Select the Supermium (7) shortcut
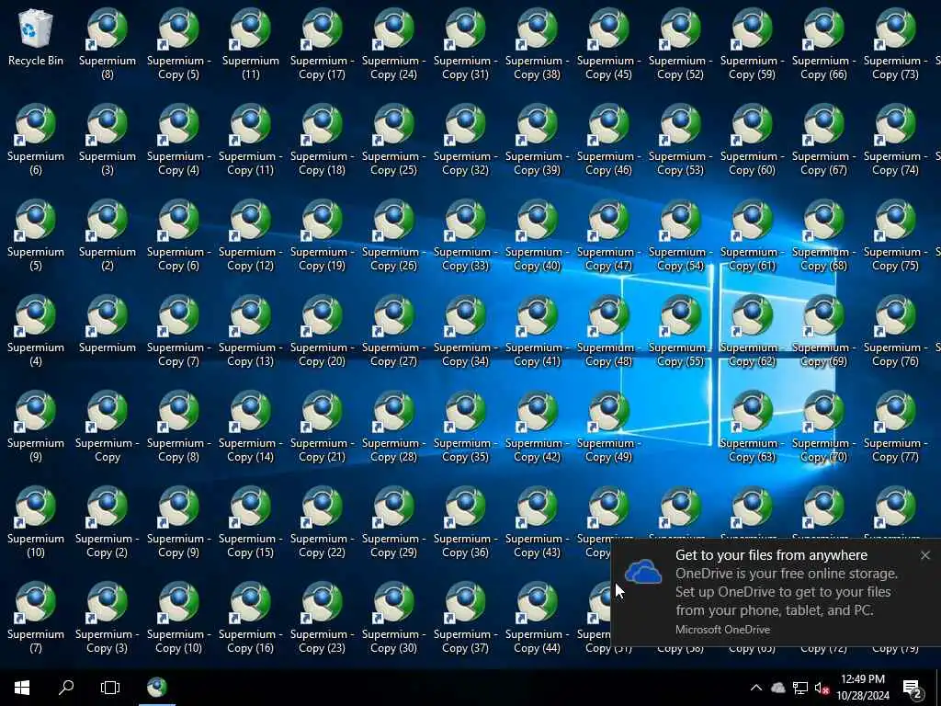941x706 pixels. (x=36, y=617)
